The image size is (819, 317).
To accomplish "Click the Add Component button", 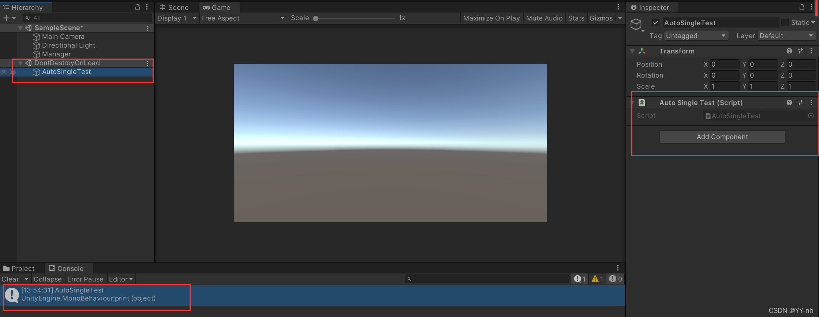I will click(722, 137).
